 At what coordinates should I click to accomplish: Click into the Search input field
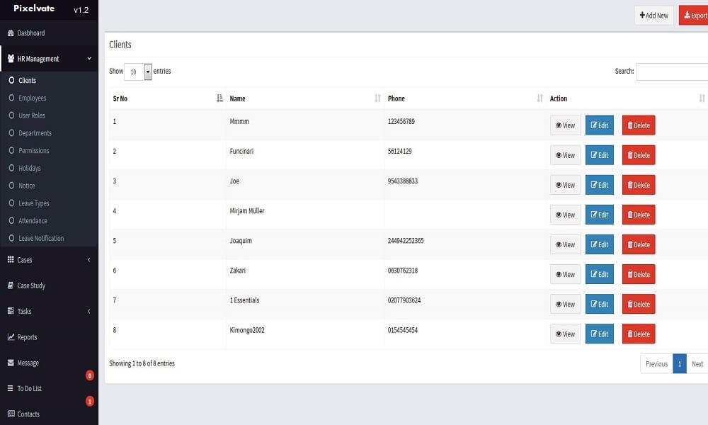point(671,72)
